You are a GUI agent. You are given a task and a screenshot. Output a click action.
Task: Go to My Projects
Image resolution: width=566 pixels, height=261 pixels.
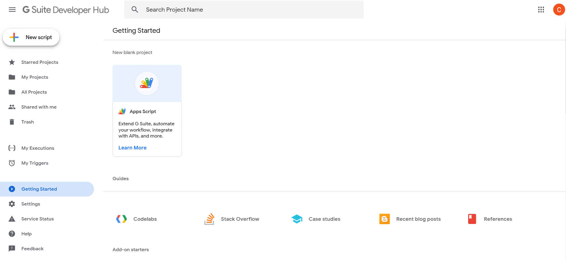pyautogui.click(x=35, y=77)
